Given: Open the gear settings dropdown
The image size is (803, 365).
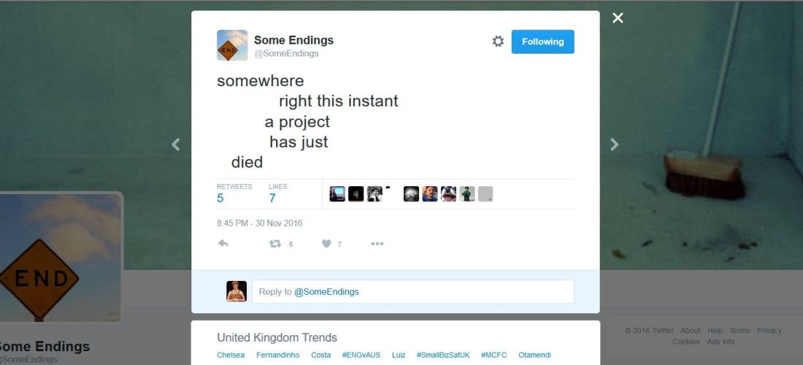Looking at the screenshot, I should (x=498, y=42).
